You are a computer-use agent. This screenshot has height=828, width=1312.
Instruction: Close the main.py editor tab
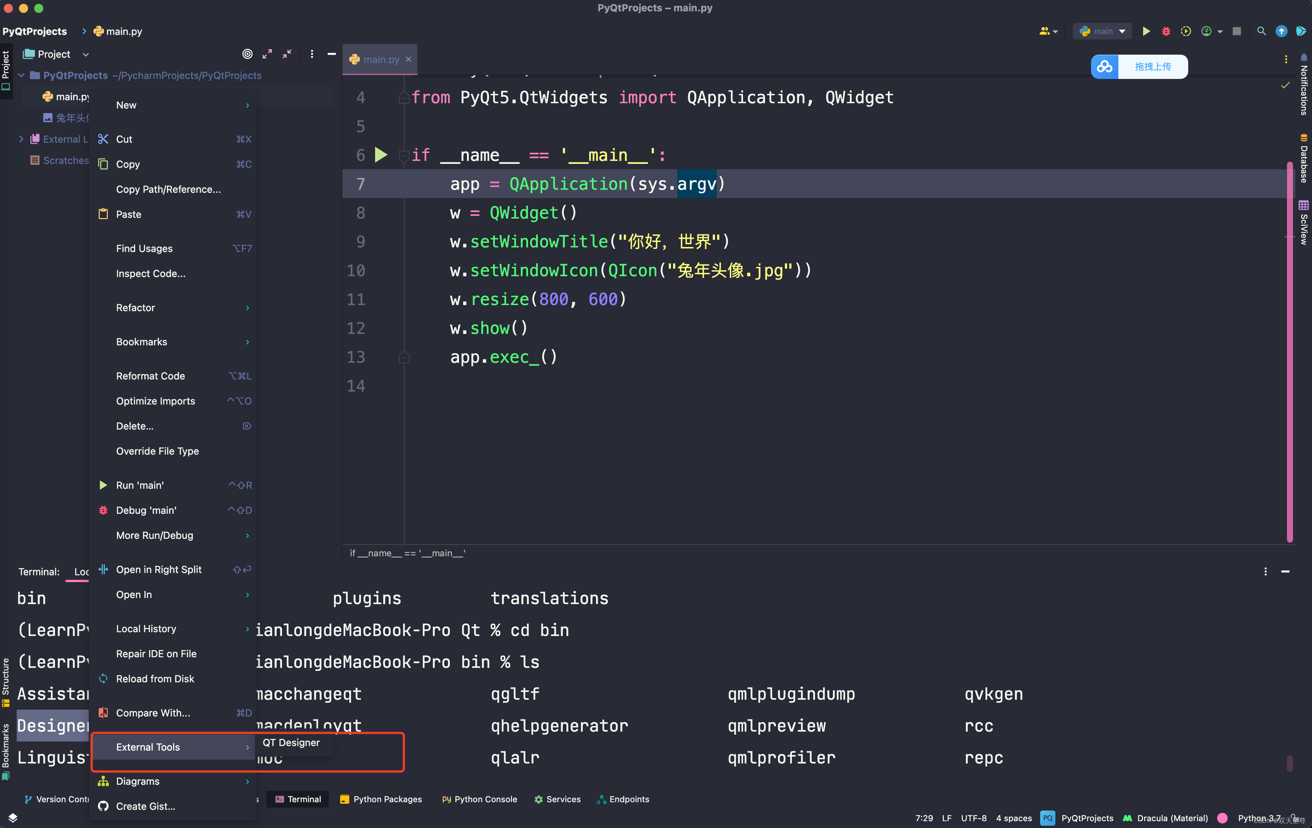[x=408, y=59]
